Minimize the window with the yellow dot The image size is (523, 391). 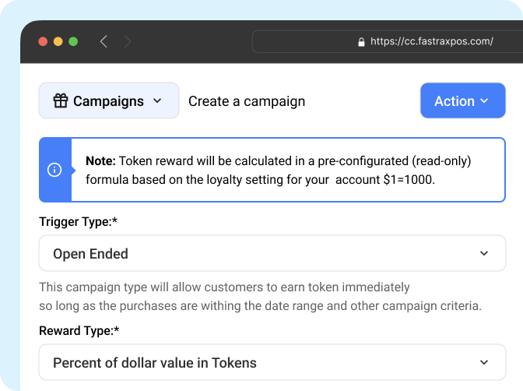pos(58,41)
